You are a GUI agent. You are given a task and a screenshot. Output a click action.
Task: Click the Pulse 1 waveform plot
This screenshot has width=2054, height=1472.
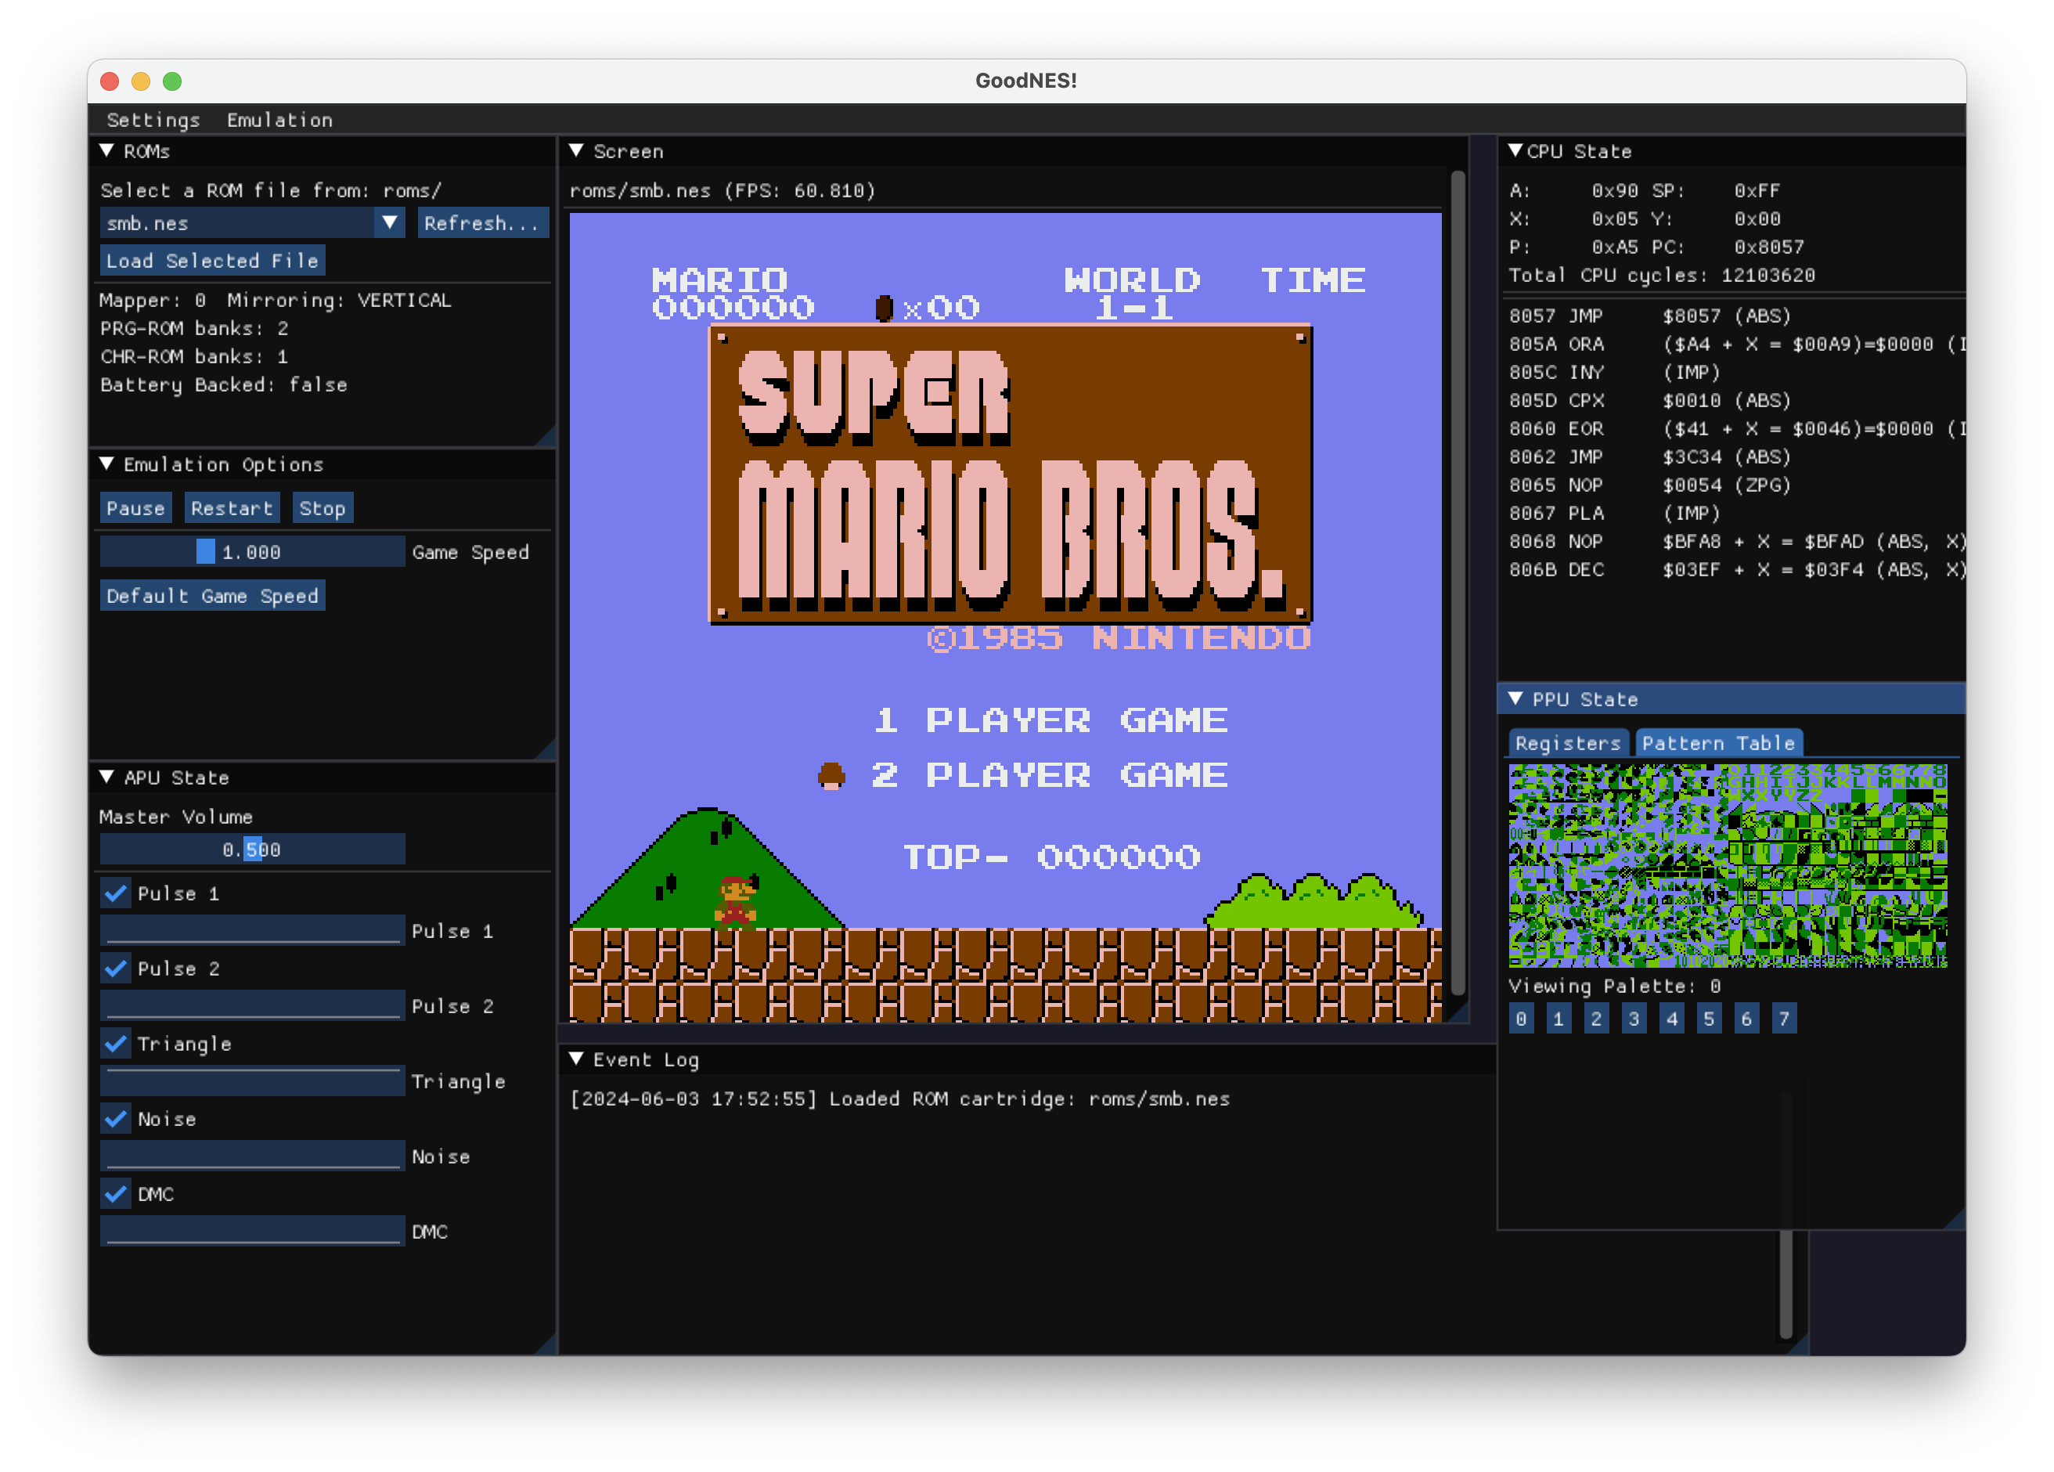252,930
